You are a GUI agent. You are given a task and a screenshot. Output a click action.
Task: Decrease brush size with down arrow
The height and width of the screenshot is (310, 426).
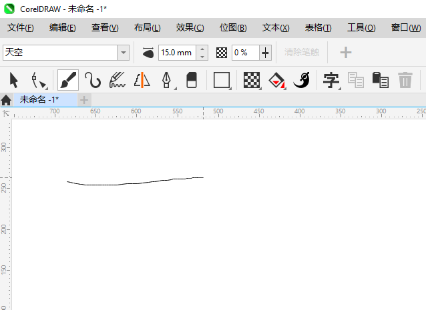[202, 57]
